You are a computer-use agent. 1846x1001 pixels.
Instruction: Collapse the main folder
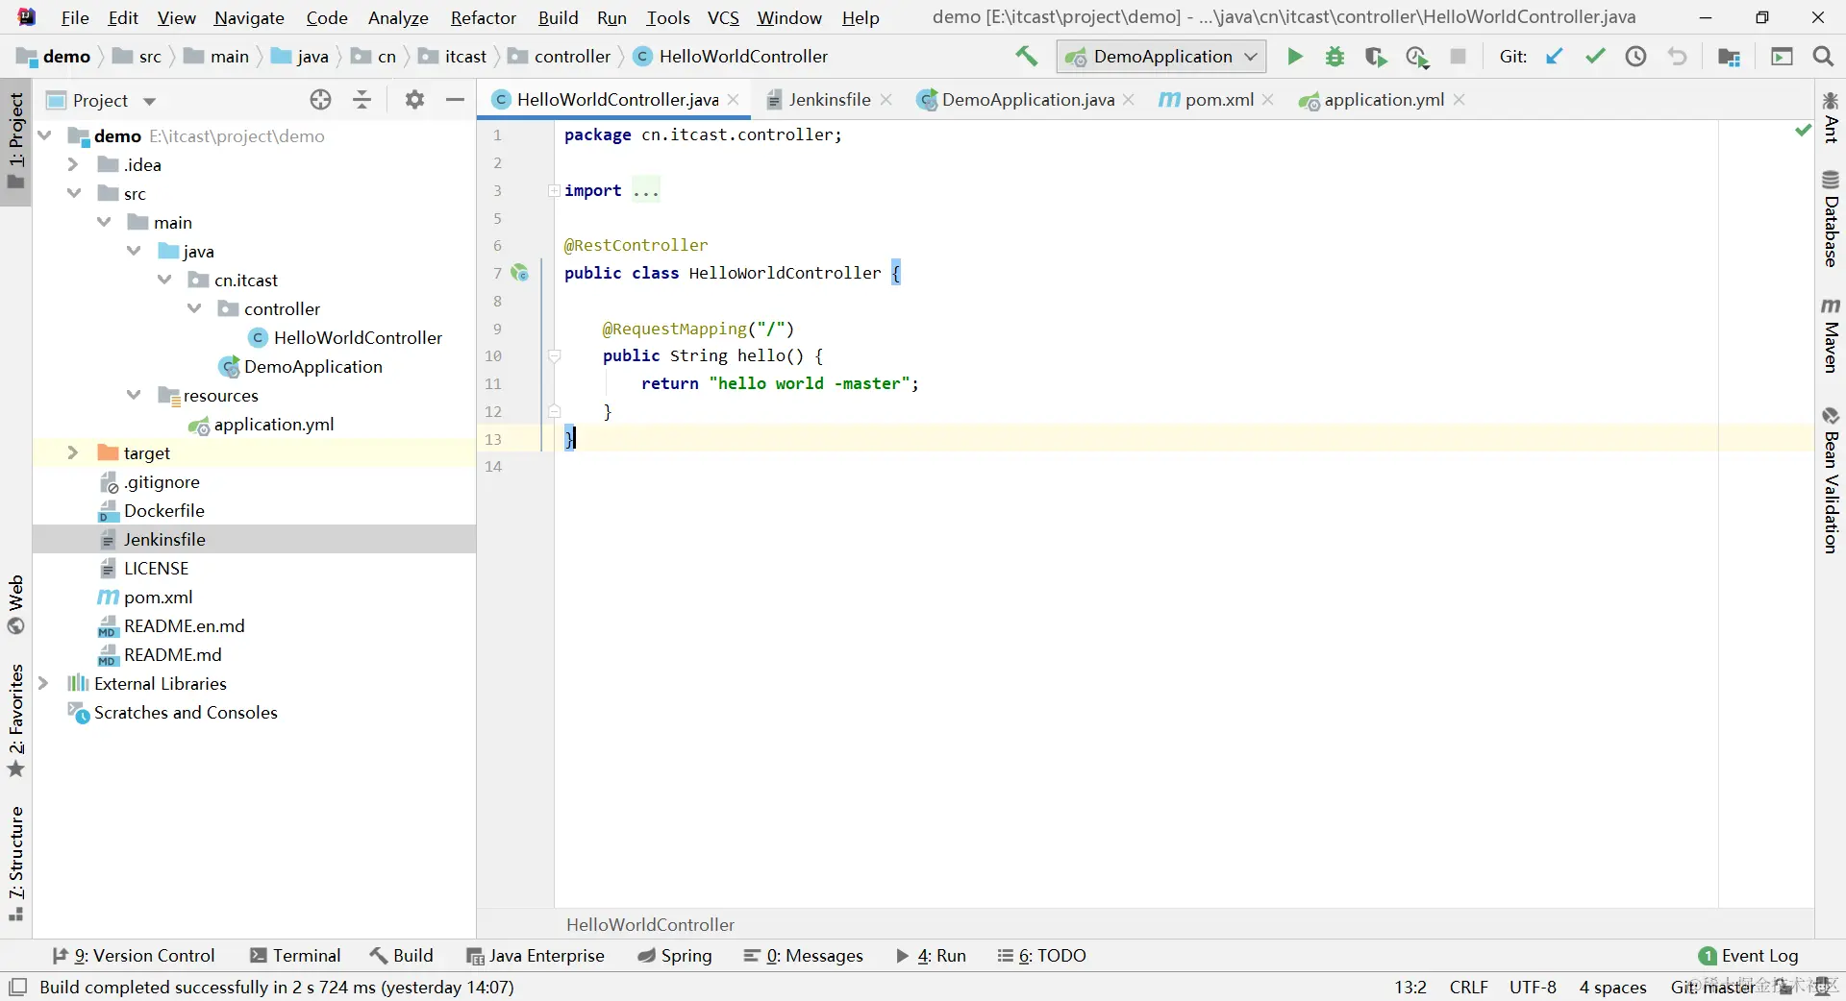coord(104,222)
